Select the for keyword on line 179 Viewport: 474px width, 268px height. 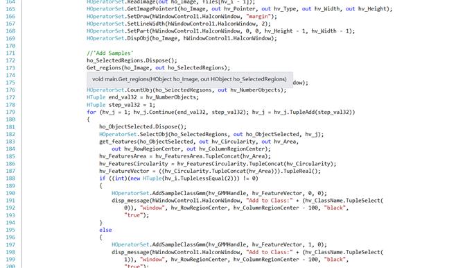91,112
